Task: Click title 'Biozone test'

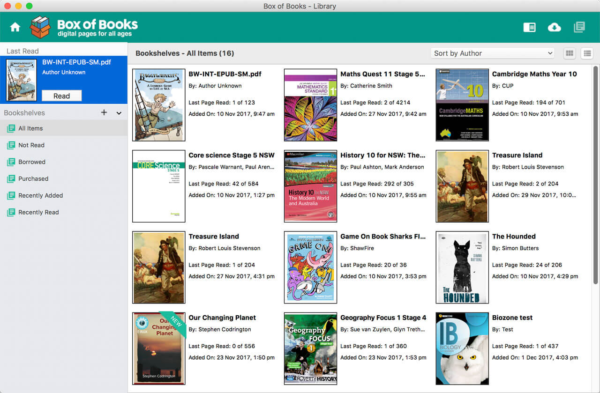Action: pyautogui.click(x=512, y=318)
